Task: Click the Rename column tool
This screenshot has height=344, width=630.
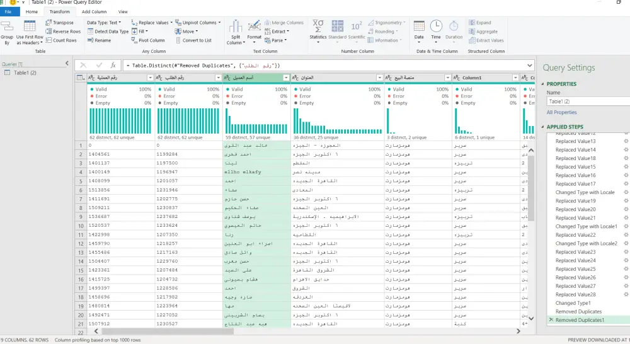Action: (x=100, y=40)
